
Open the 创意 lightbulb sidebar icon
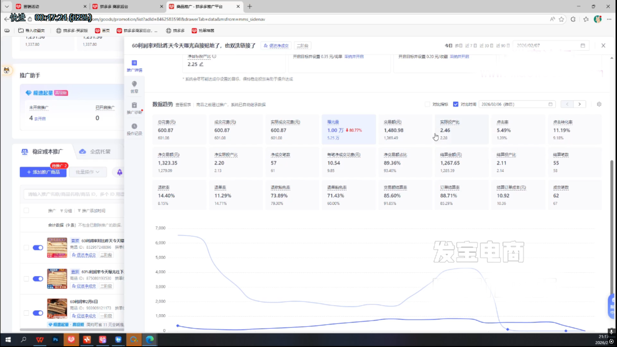click(x=134, y=86)
